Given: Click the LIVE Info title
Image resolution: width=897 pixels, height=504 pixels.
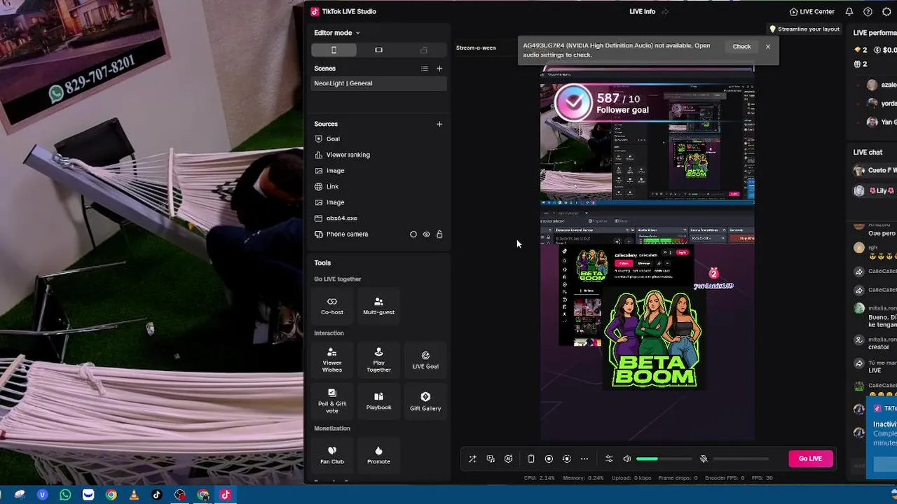Looking at the screenshot, I should pyautogui.click(x=642, y=11).
